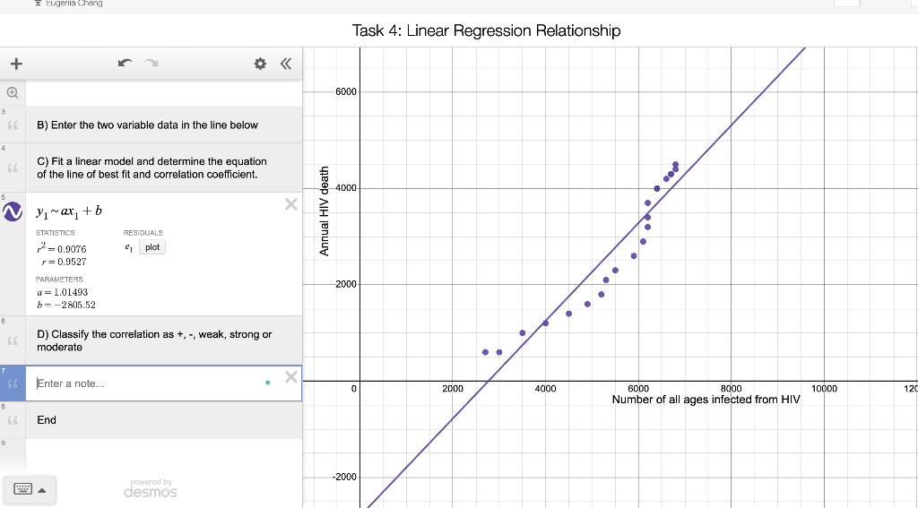Image resolution: width=918 pixels, height=508 pixels.
Task: Click the quote icon beside note B
Action: coord(13,125)
